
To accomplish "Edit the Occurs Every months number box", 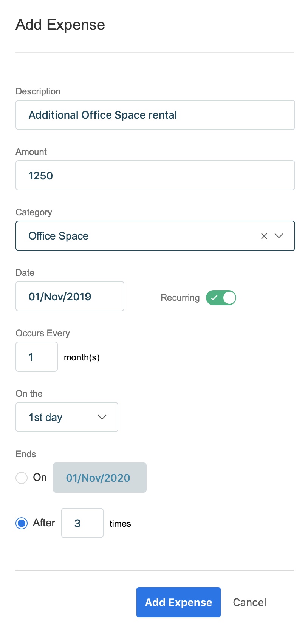I will click(x=37, y=357).
